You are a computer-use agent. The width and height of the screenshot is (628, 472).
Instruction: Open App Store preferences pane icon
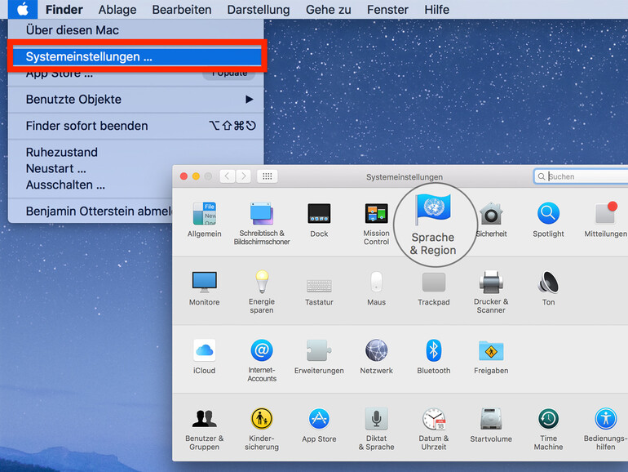click(x=319, y=419)
